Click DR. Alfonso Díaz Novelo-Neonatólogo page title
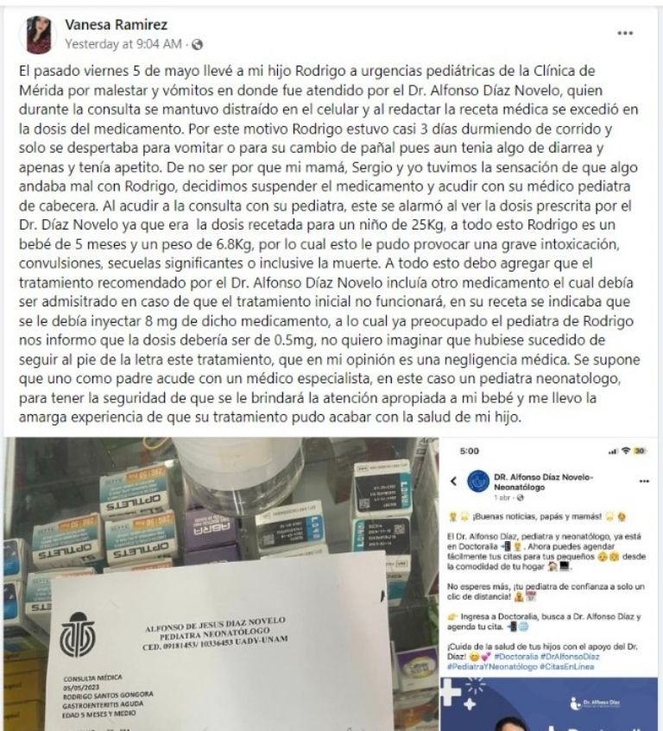 [x=543, y=482]
